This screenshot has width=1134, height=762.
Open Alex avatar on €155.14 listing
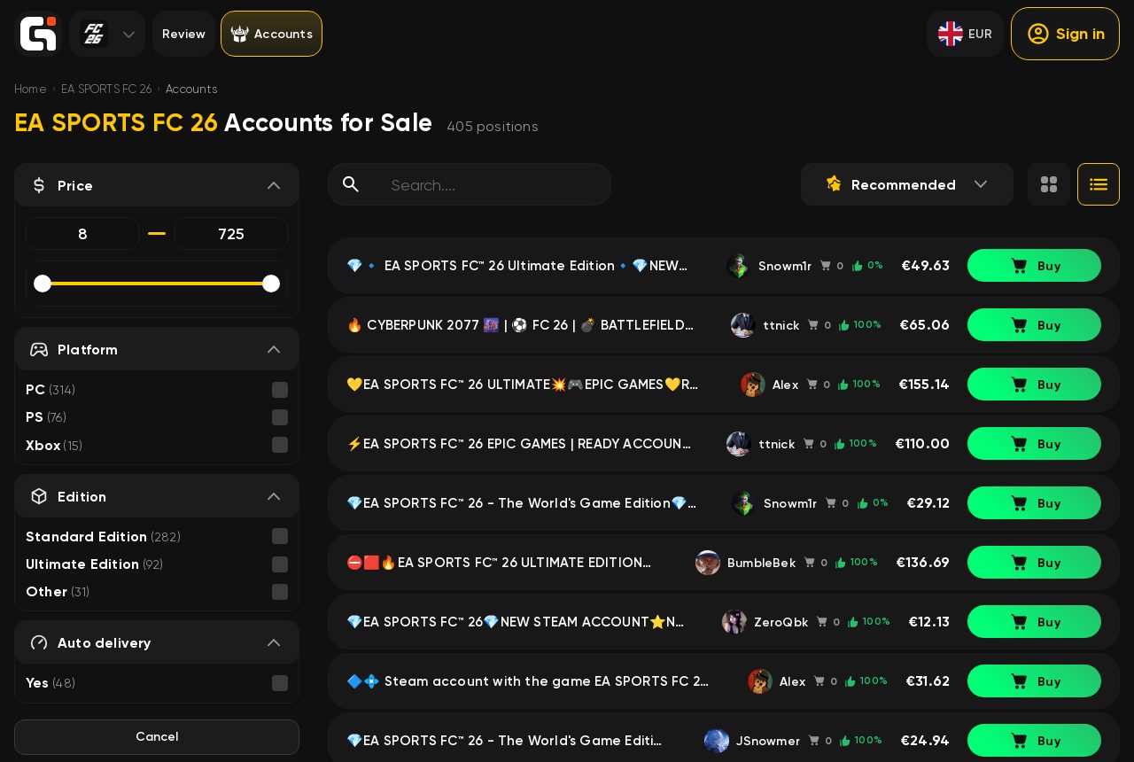click(753, 385)
